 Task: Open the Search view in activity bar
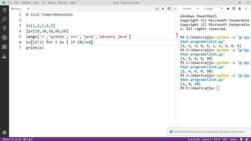[4, 19]
